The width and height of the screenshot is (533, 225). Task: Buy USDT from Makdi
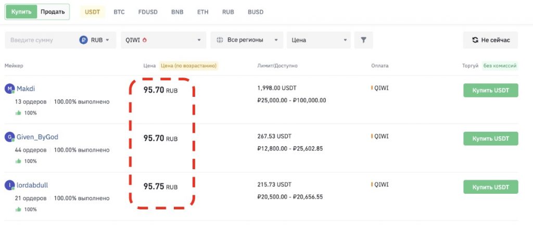(490, 91)
